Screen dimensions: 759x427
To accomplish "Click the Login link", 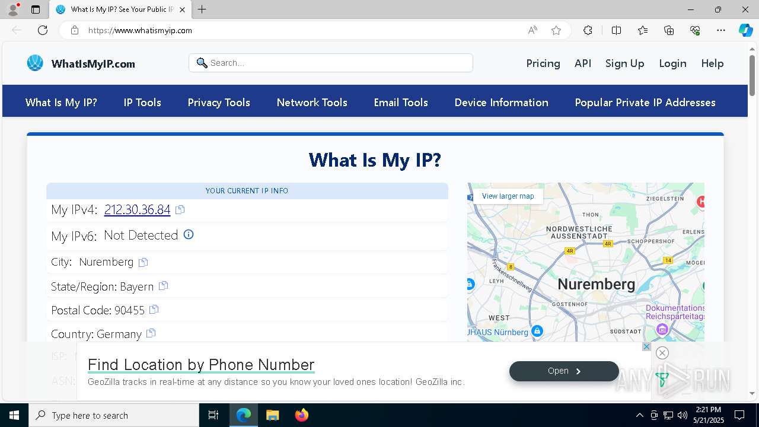I will pyautogui.click(x=672, y=63).
